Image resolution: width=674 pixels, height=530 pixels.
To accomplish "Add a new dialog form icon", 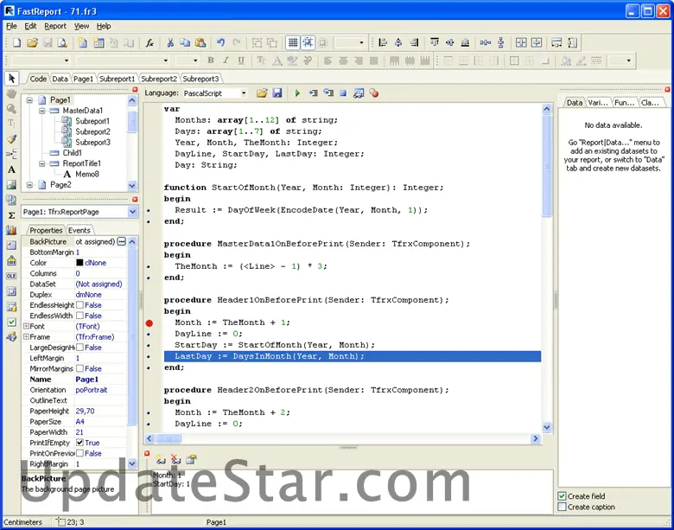I will pos(99,42).
